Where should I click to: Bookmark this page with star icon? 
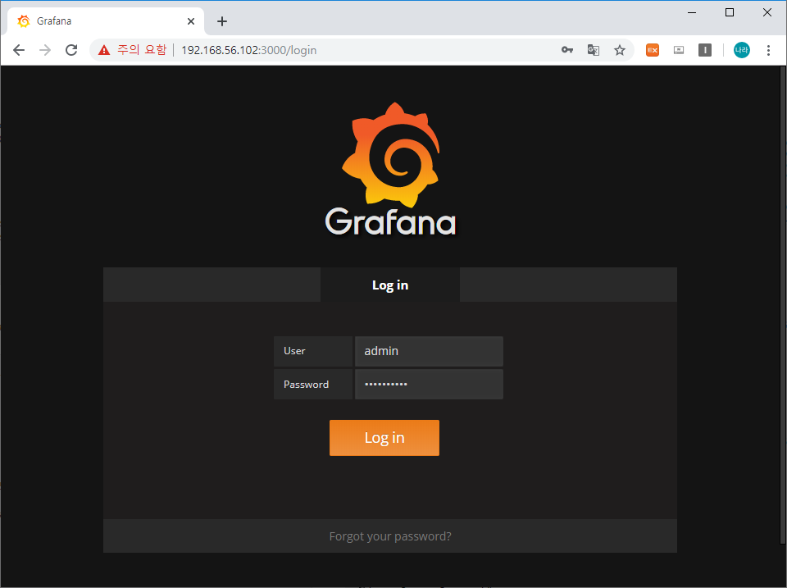click(x=620, y=50)
